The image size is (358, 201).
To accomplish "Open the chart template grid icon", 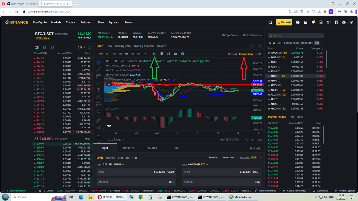I will pyautogui.click(x=162, y=54).
